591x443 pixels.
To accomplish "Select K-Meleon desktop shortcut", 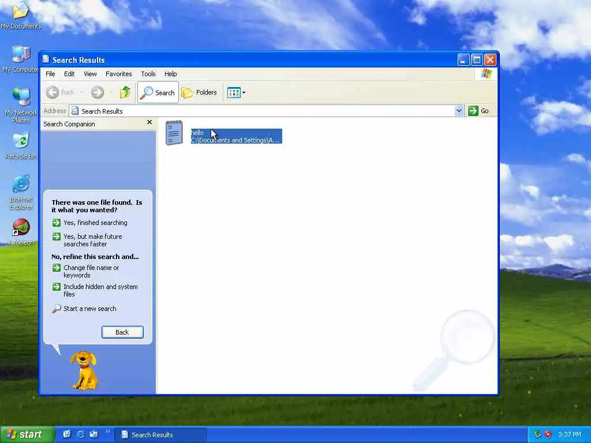I will click(x=21, y=232).
